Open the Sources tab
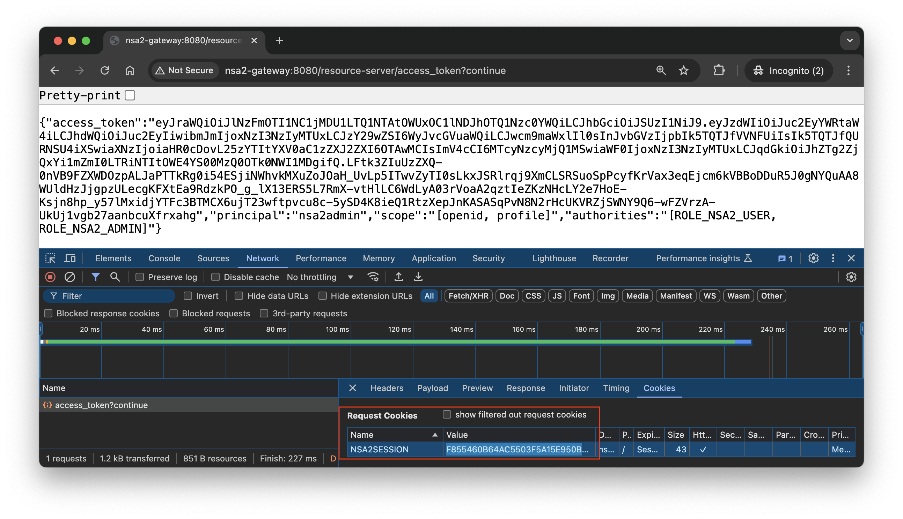Viewport: 903px width, 519px height. [x=213, y=258]
